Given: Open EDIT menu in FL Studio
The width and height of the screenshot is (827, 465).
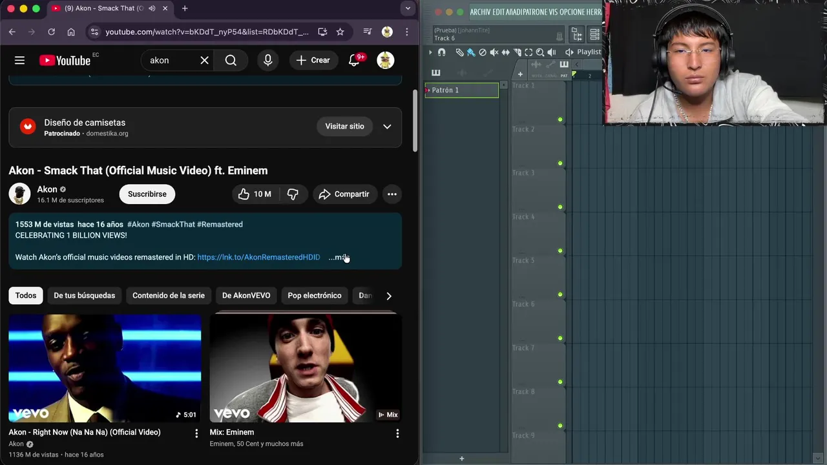Looking at the screenshot, I should (x=500, y=12).
